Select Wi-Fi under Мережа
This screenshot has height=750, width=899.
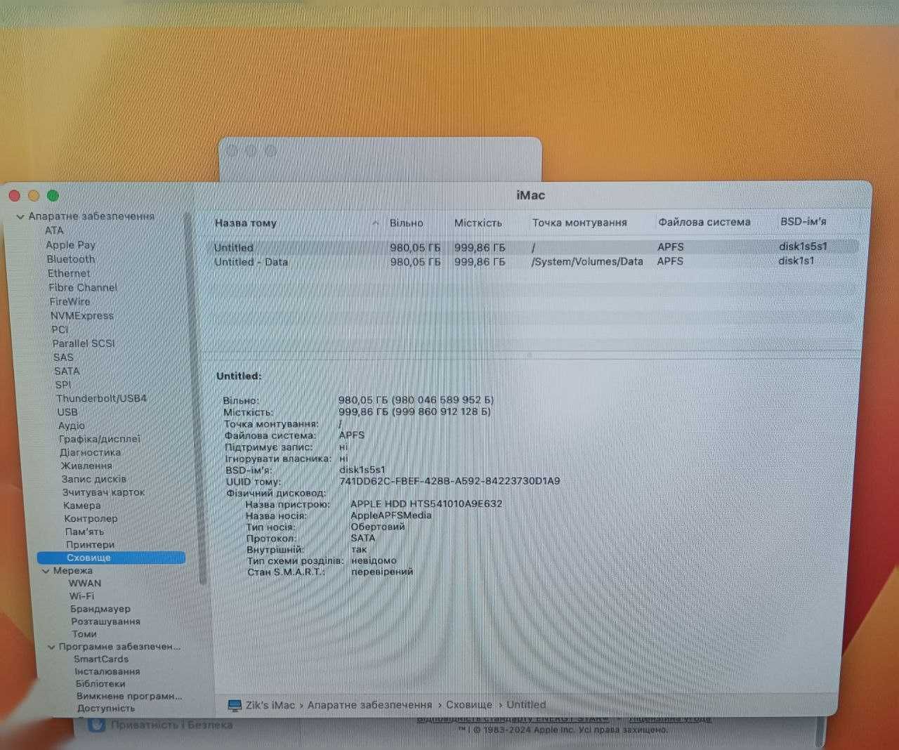81,596
